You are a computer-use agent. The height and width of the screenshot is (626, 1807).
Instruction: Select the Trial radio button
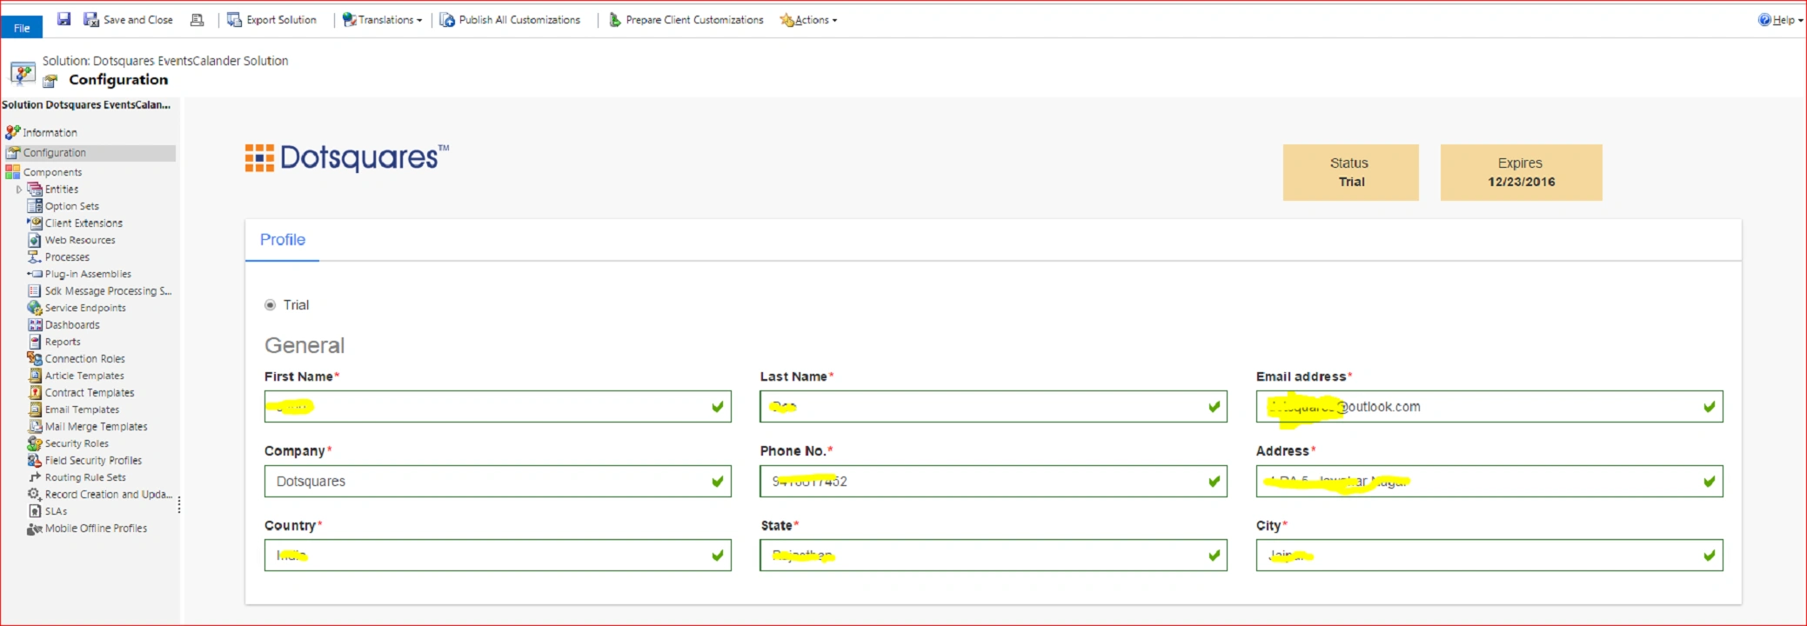271,305
